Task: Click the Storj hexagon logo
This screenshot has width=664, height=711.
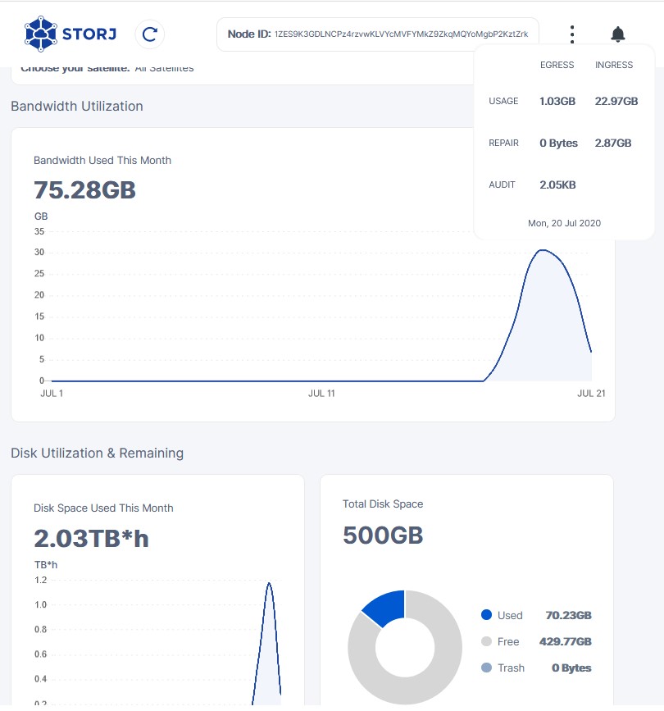Action: [x=41, y=34]
